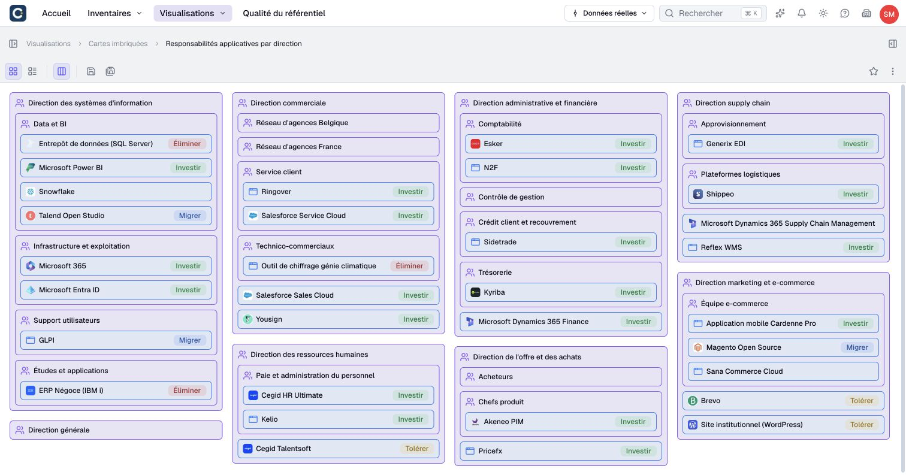Click Éliminer badge on ERP Négoce
This screenshot has height=475, width=906.
[187, 391]
